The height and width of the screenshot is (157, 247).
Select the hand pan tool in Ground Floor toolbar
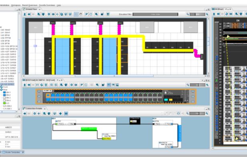click(81, 14)
